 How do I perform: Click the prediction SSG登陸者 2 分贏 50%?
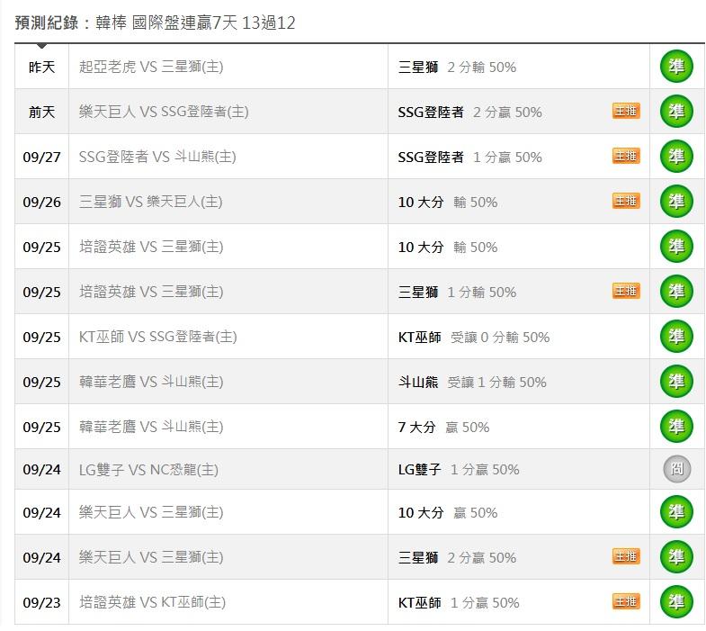(x=470, y=112)
